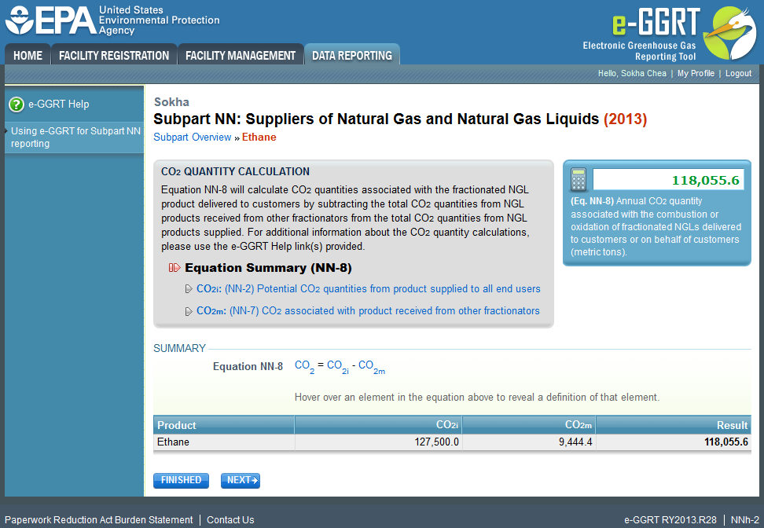Click the SUMMARY section heading
The height and width of the screenshot is (528, 764).
coord(179,348)
